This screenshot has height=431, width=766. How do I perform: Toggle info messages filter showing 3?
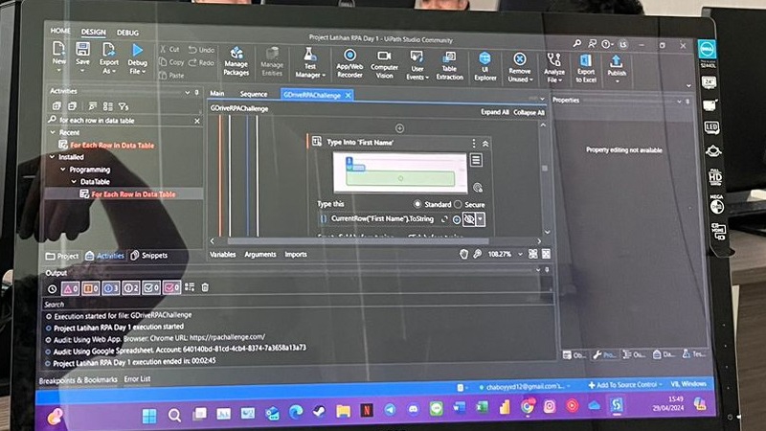pyautogui.click(x=110, y=288)
